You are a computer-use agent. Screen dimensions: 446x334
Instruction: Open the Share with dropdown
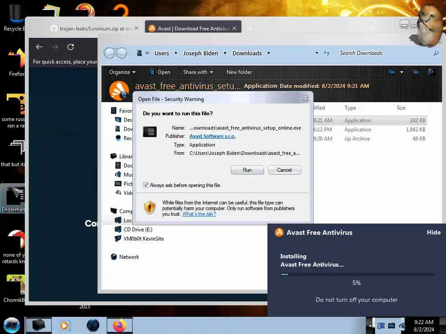pyautogui.click(x=198, y=72)
